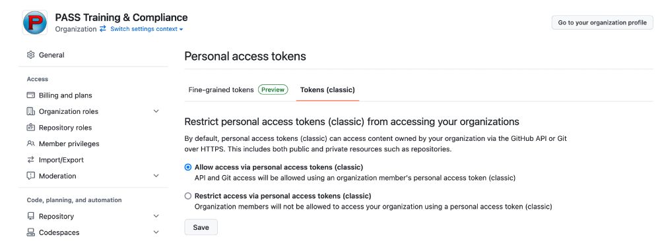Click the Save button
The image size is (660, 241).
(201, 227)
